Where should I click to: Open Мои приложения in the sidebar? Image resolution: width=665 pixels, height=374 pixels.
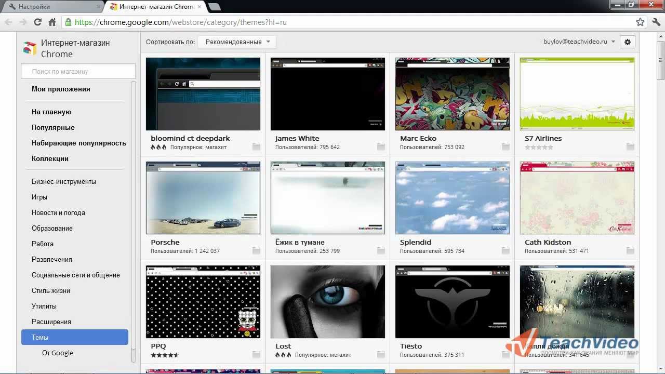tap(61, 89)
